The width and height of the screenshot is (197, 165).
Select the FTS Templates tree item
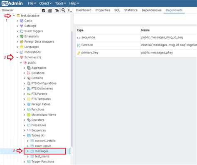click(x=41, y=99)
